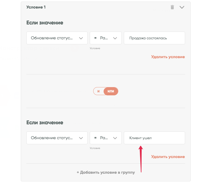This screenshot has width=212, height=183.
Task: Collapse the Условие 1 block with the chevron
Action: point(182,7)
